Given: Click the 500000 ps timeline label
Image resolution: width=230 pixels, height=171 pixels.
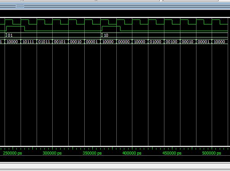Looking at the screenshot, I should coord(211,153).
